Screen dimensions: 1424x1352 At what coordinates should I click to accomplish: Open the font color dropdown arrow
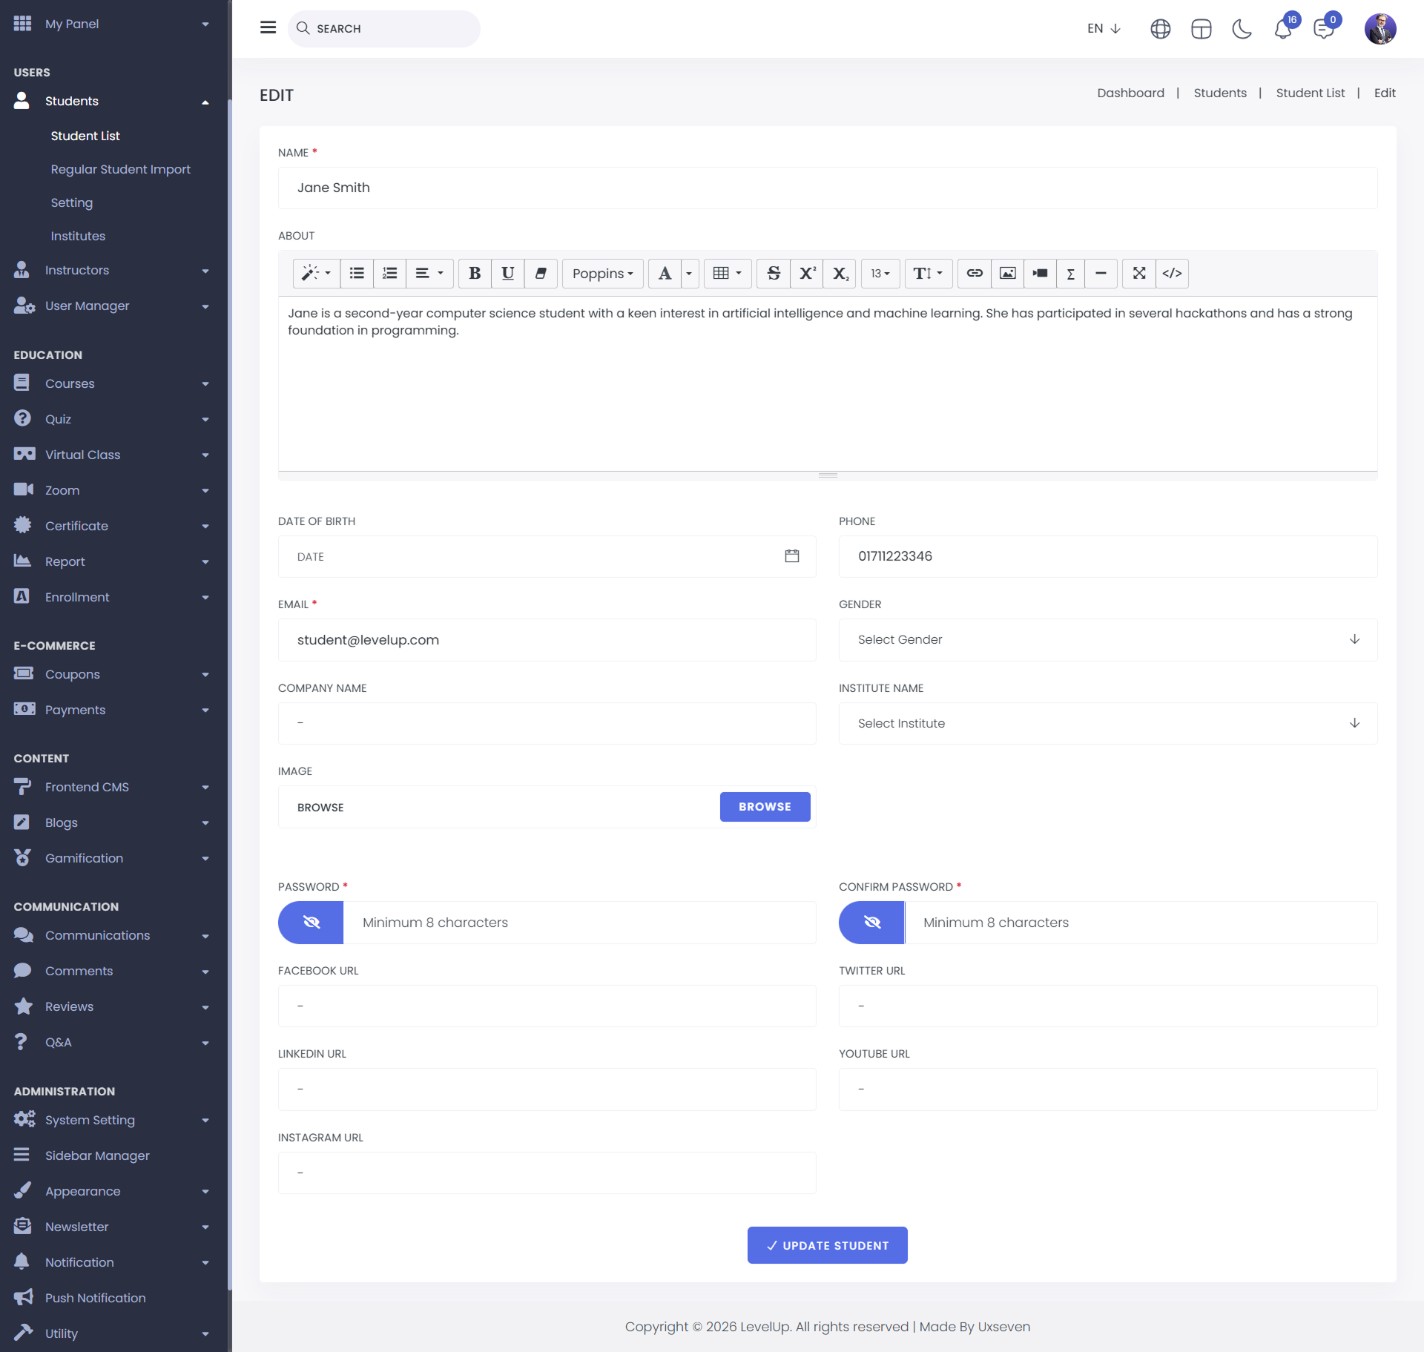tap(689, 274)
